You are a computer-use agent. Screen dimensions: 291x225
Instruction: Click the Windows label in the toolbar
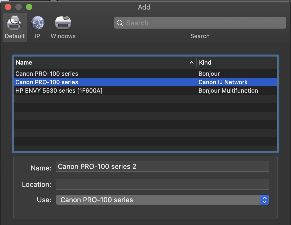[x=63, y=36]
